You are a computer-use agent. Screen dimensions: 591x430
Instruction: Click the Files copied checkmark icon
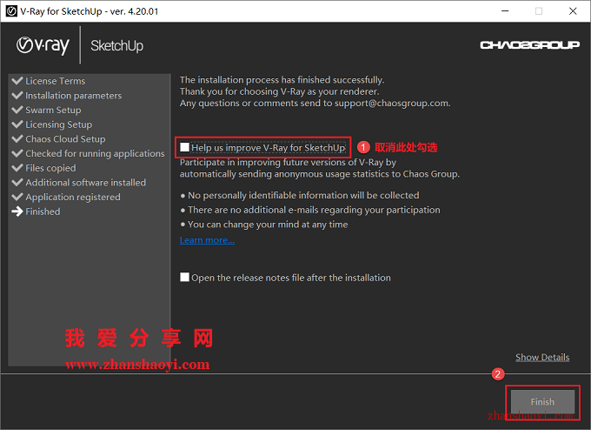click(x=17, y=168)
